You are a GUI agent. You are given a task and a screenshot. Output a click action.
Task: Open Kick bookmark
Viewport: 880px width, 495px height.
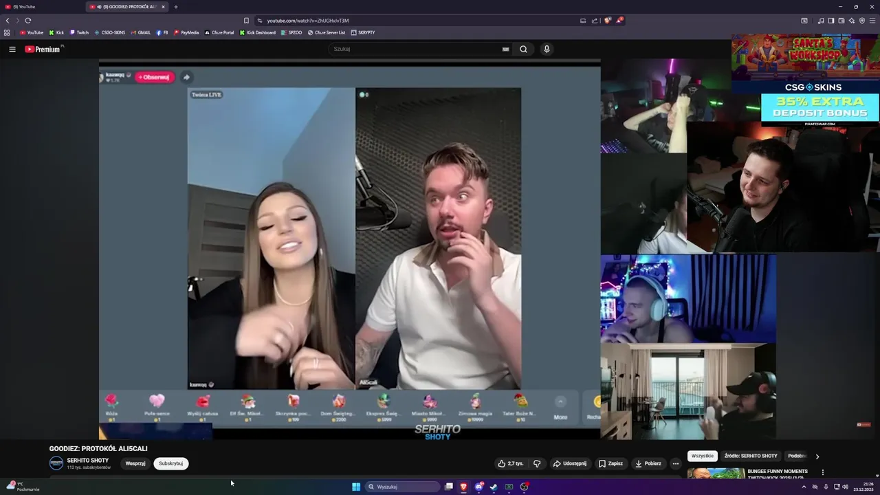(x=56, y=32)
